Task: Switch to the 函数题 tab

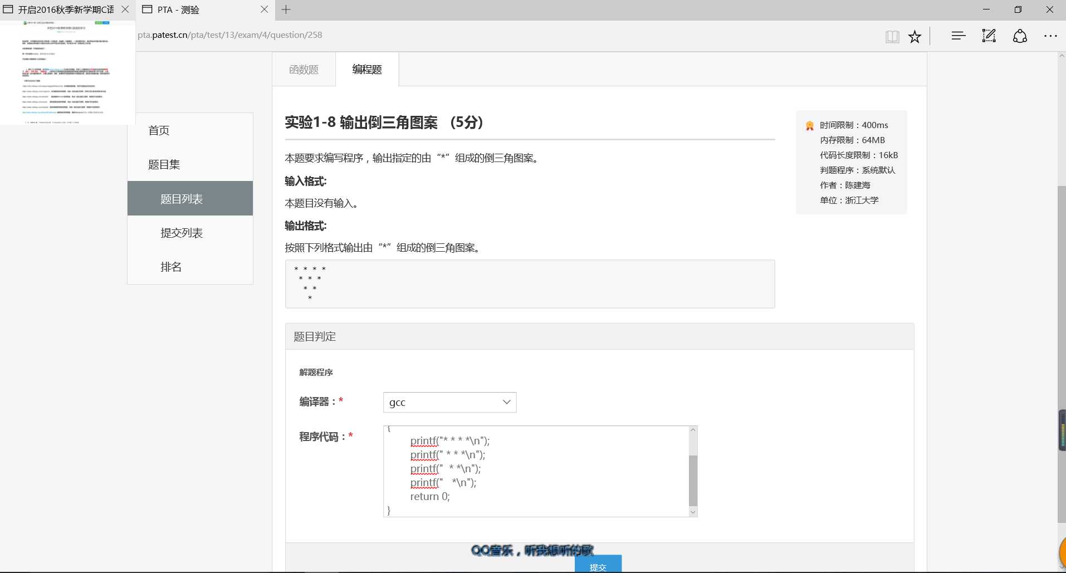Action: (304, 70)
